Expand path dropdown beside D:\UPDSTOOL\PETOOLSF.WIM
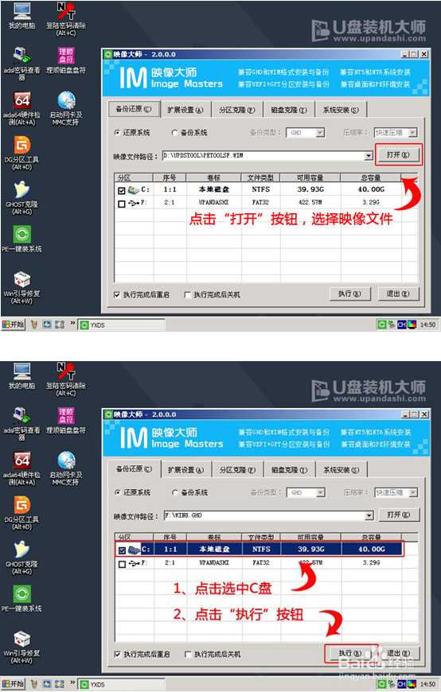Screen dimensions: 441x692 [369, 156]
